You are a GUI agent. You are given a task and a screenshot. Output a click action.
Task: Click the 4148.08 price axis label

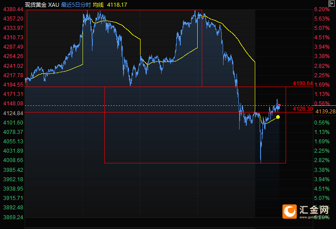13,104
